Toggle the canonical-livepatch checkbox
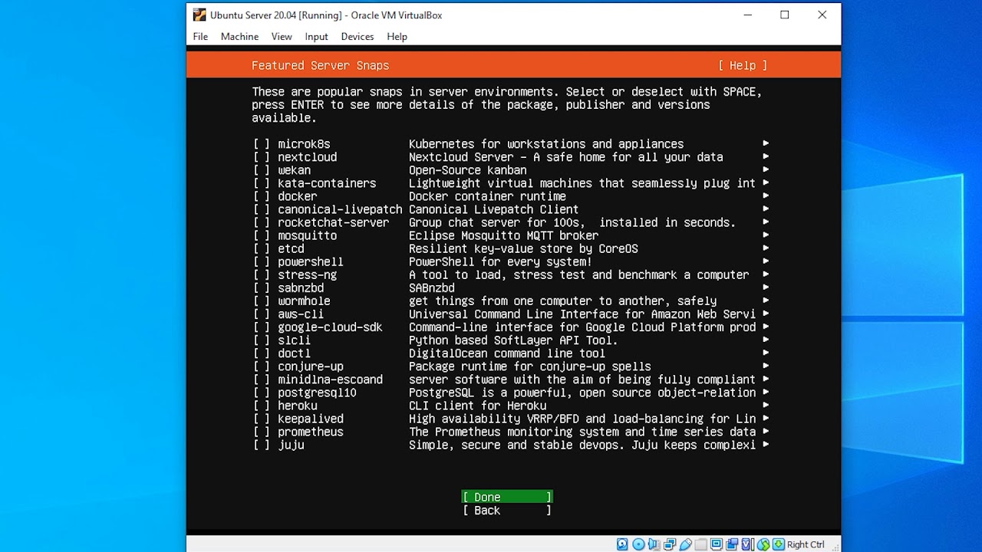982x552 pixels. 262,209
